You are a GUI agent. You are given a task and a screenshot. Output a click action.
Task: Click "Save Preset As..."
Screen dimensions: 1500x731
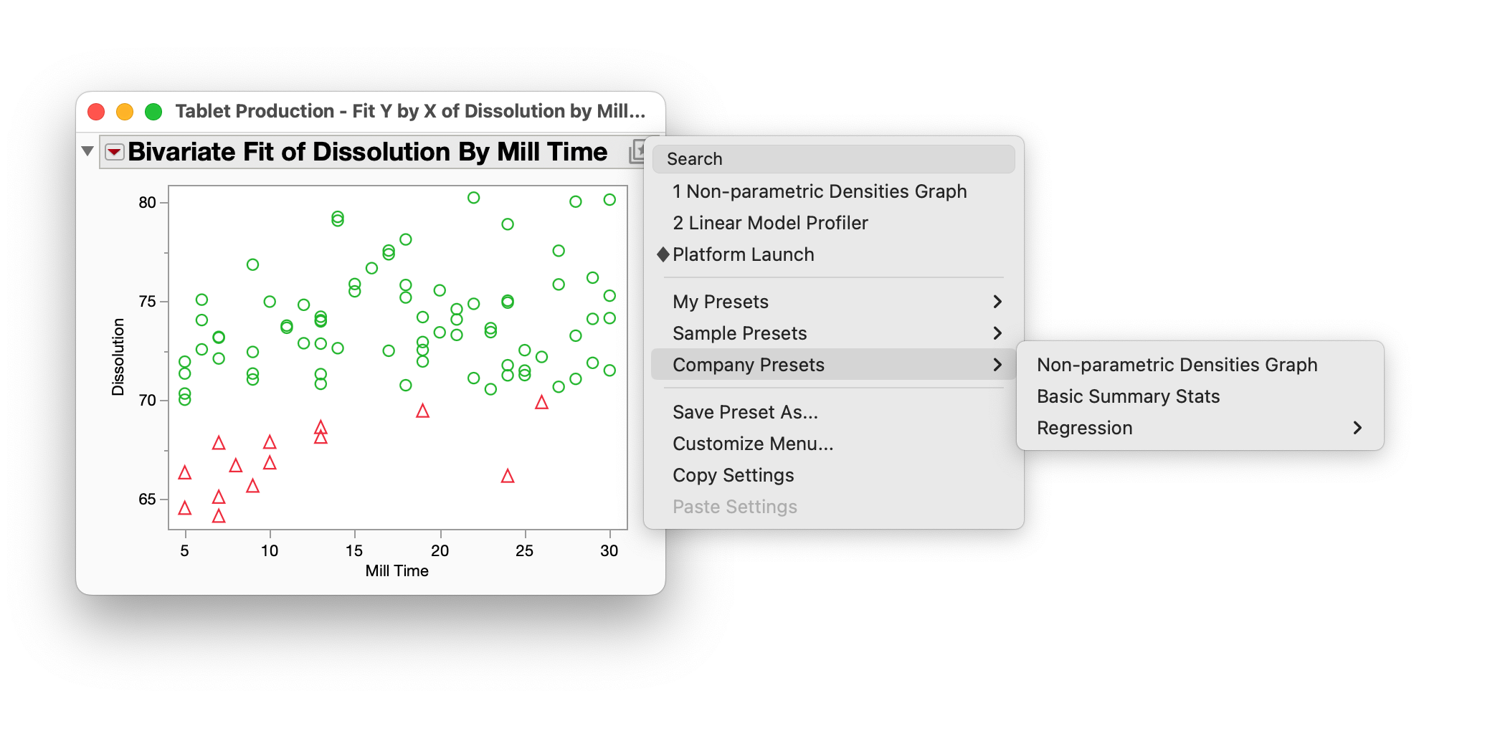(744, 411)
